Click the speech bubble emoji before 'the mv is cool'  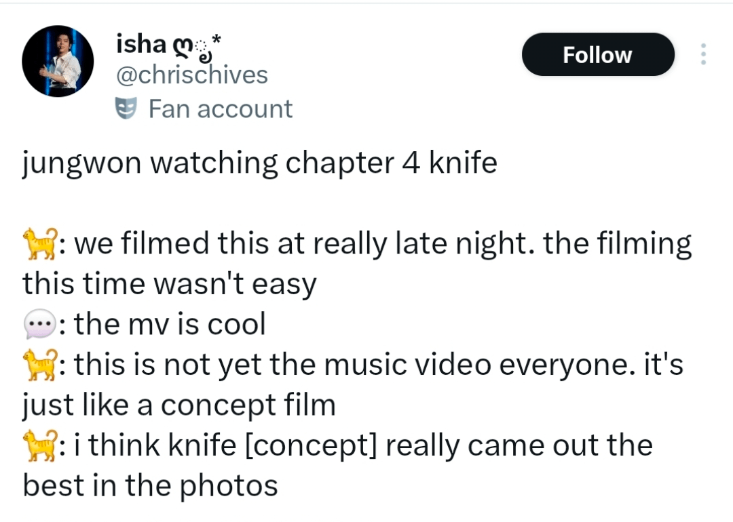[x=39, y=323]
